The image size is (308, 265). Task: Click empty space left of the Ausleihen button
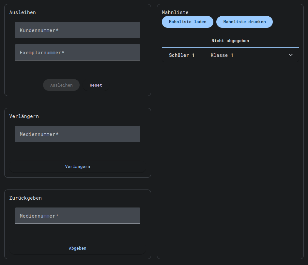pos(26,85)
